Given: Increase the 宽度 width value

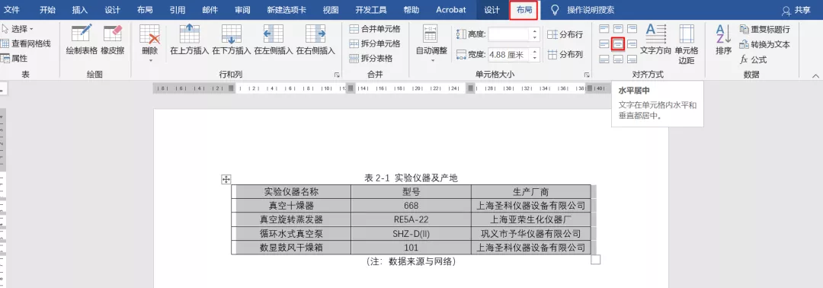Looking at the screenshot, I should point(535,51).
